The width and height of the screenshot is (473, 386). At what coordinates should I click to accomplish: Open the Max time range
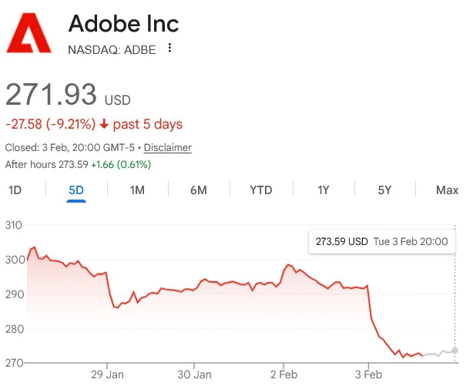[447, 190]
